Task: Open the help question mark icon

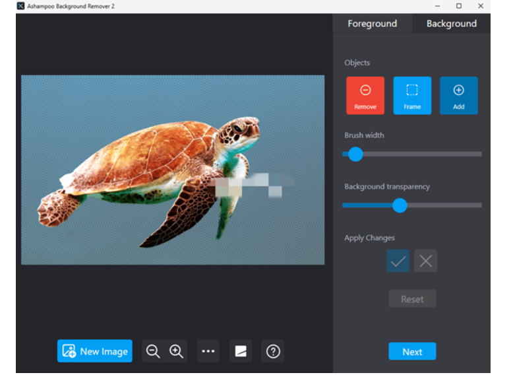Action: pos(273,351)
